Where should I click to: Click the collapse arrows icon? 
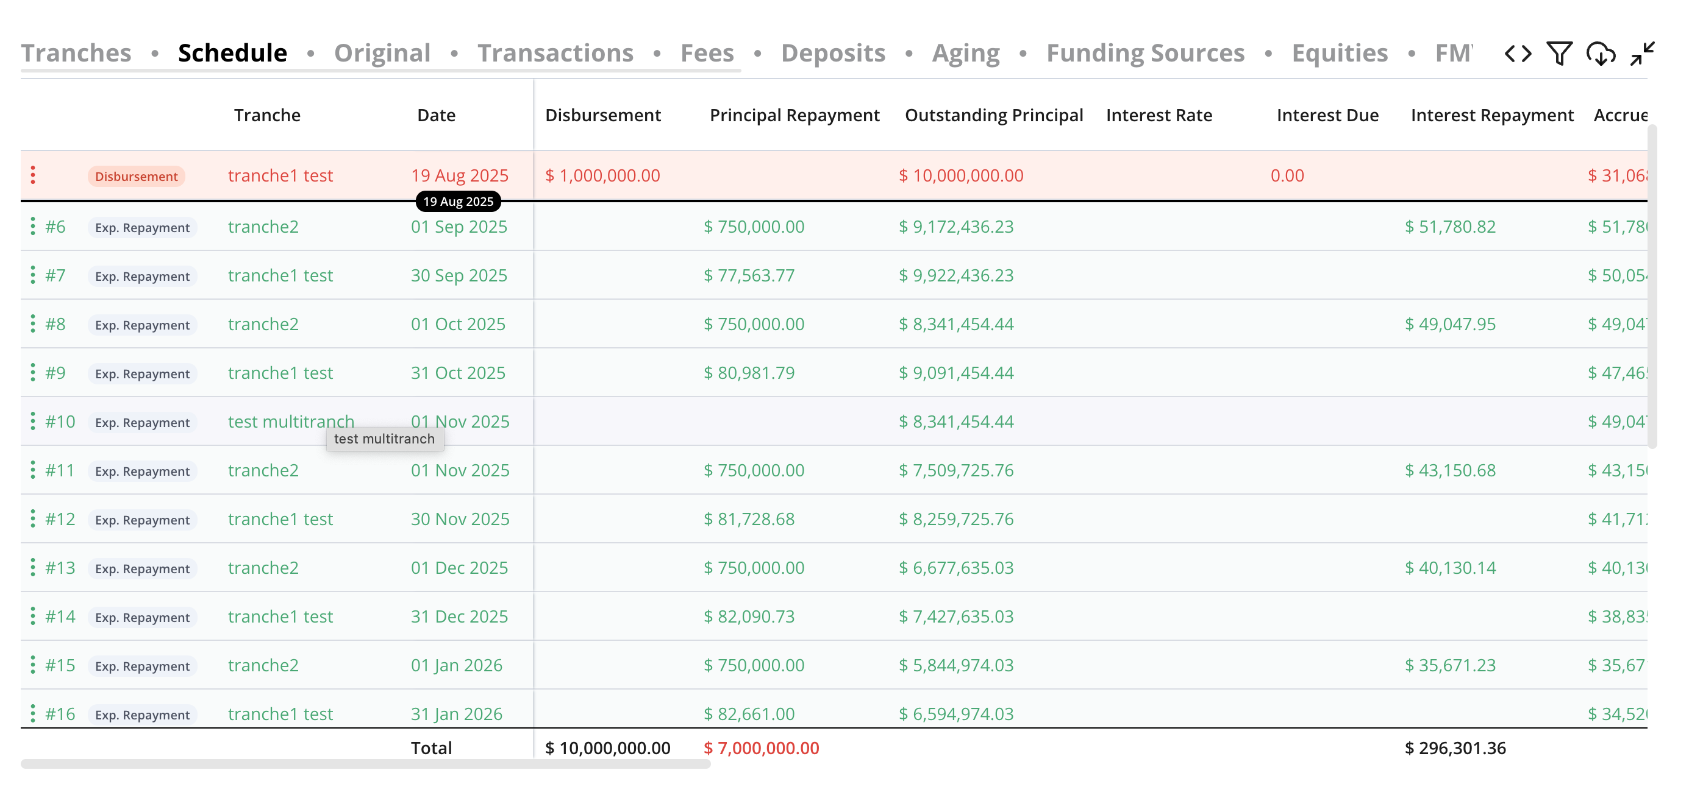click(1643, 53)
